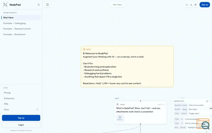The image size is (212, 133).
Task: Open the Docs link
Action: coord(6,109)
